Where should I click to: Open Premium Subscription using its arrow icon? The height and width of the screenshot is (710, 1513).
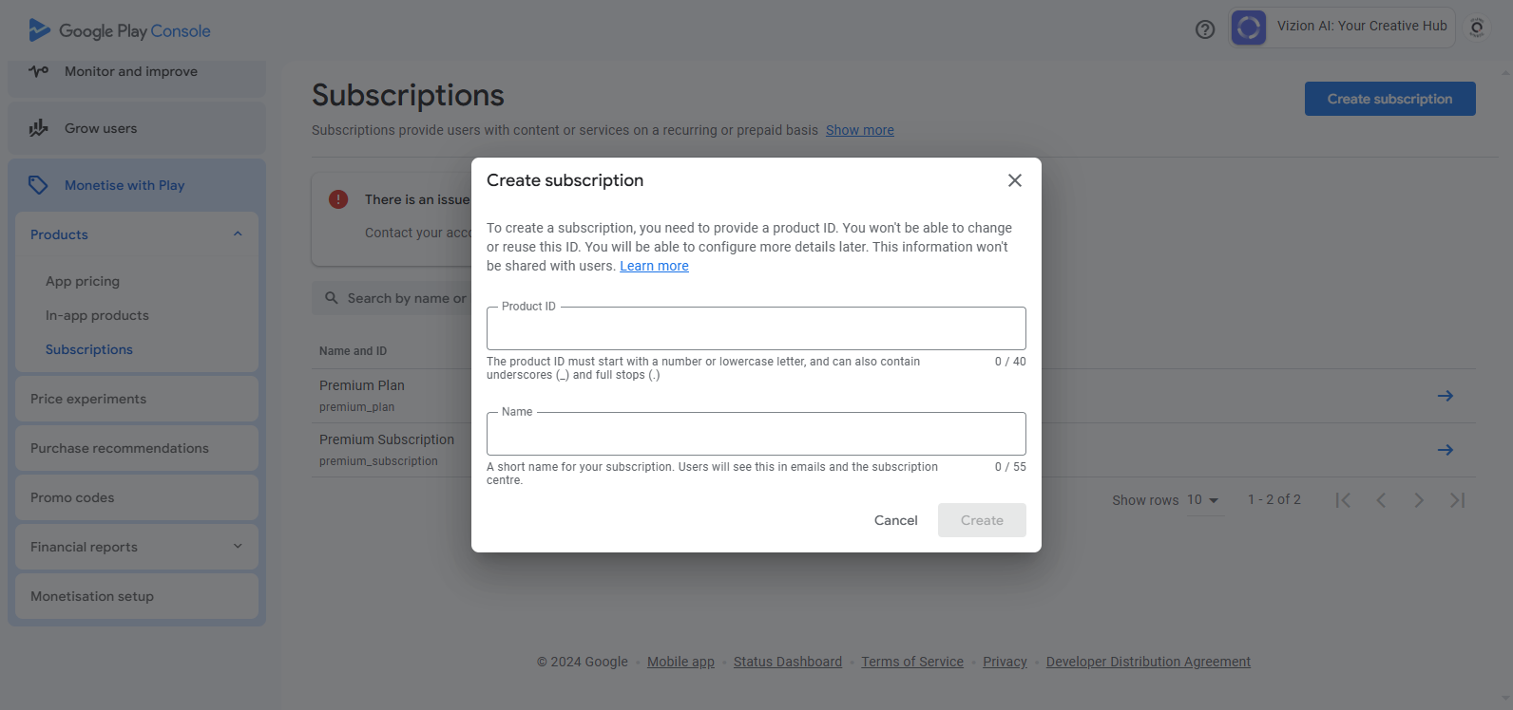(x=1445, y=450)
